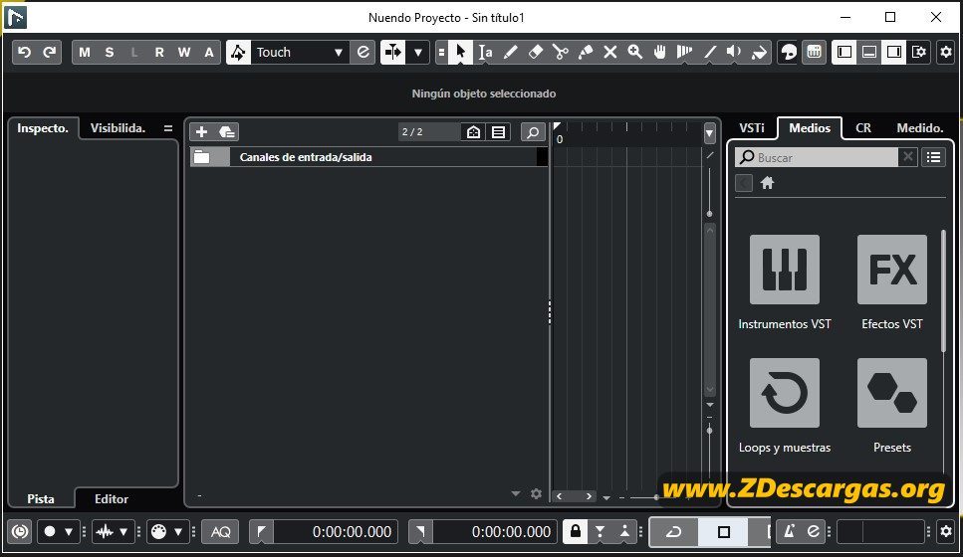Open the track filter types list button

click(498, 132)
